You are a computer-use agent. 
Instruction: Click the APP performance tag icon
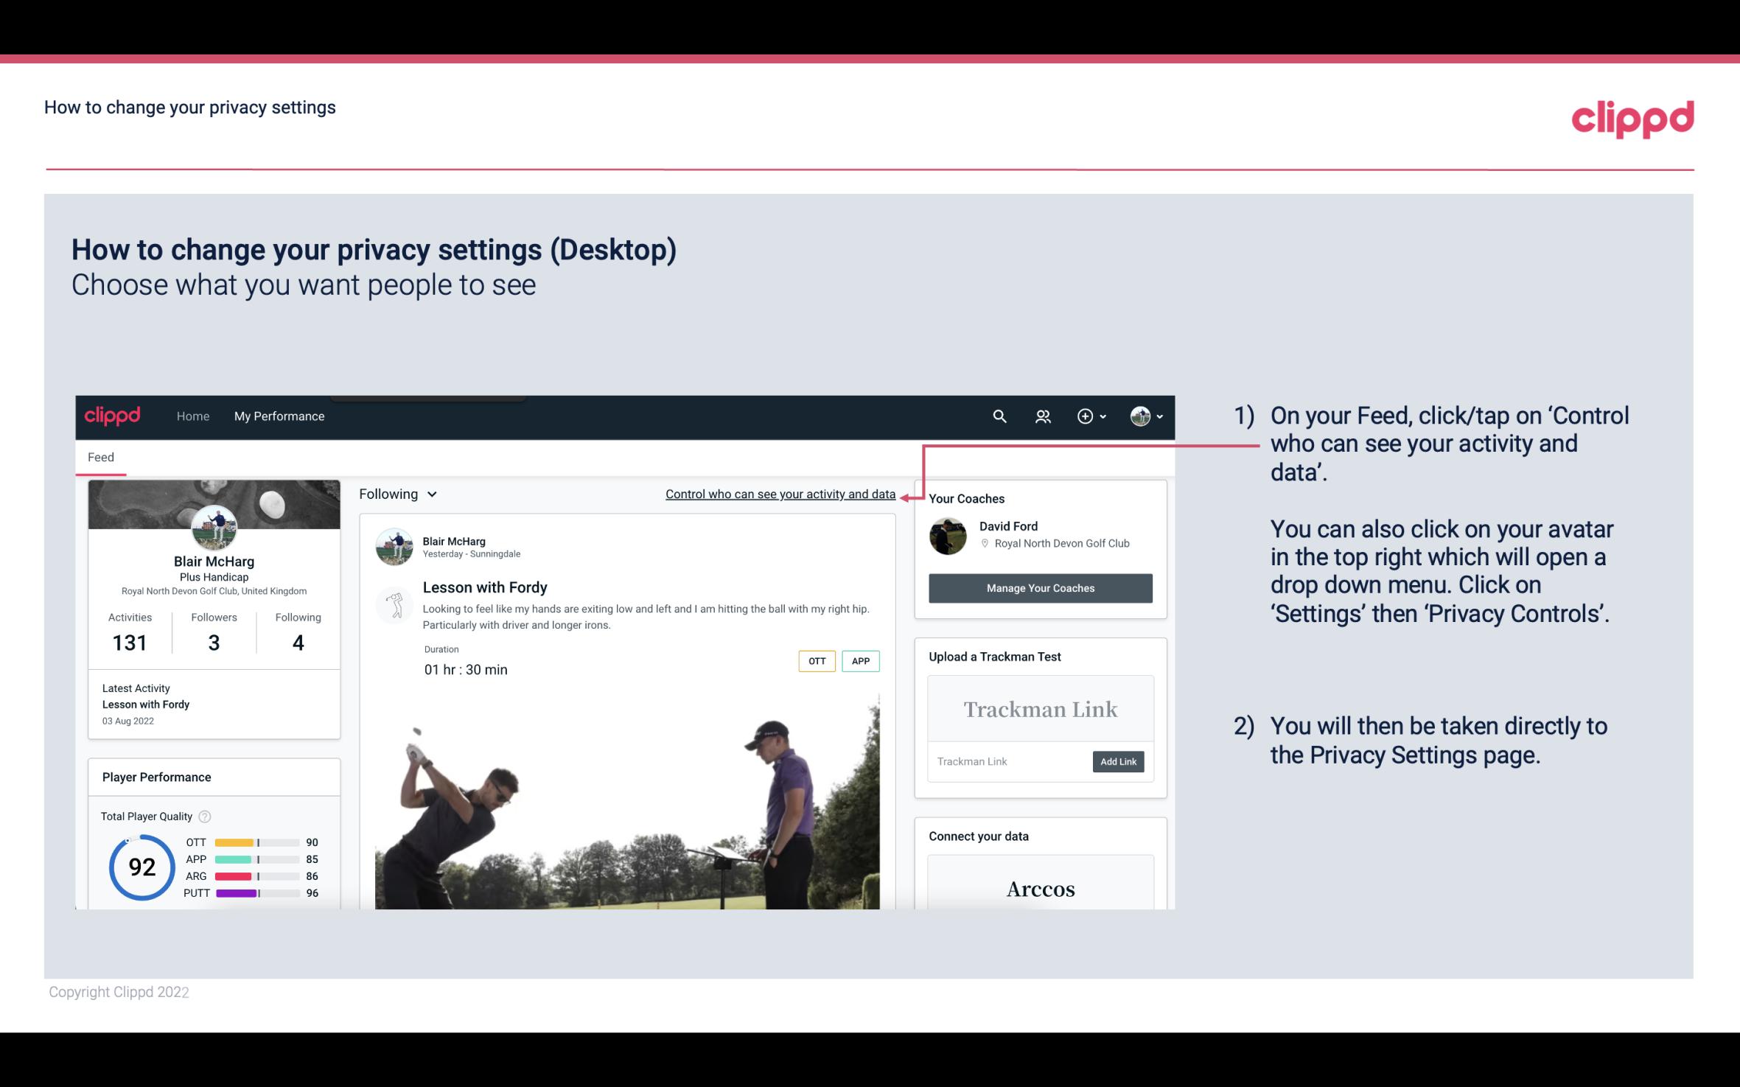(862, 659)
